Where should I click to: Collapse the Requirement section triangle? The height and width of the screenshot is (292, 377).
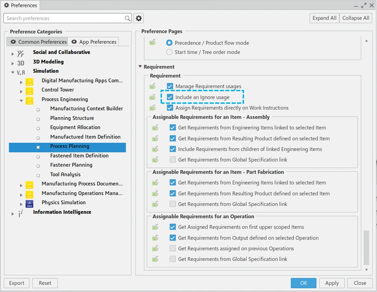(140, 67)
